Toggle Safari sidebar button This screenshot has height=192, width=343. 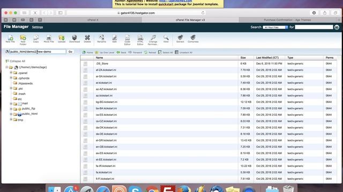click(x=60, y=13)
